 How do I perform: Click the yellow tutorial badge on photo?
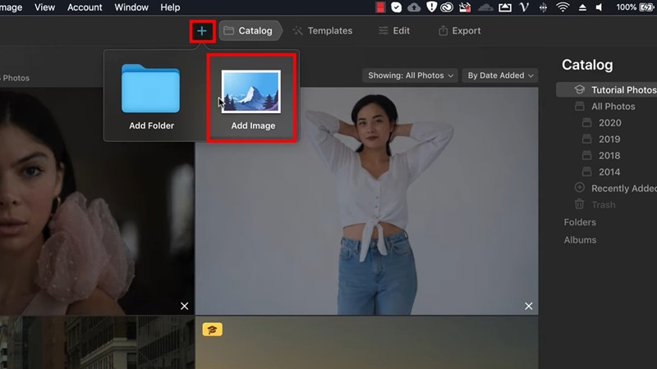coord(212,330)
